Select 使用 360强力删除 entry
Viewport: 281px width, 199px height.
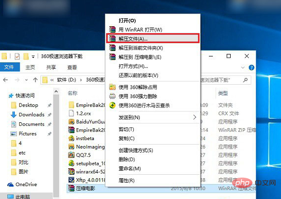(x=153, y=96)
